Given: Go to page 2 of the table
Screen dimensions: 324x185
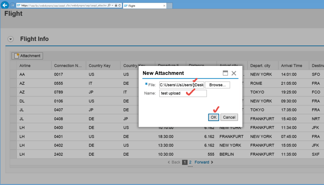Looking at the screenshot, I should click(x=190, y=162).
